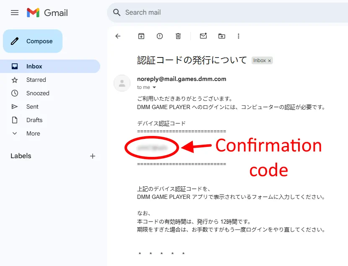Report this email as spam
Image resolution: width=348 pixels, height=266 pixels.
(x=160, y=36)
